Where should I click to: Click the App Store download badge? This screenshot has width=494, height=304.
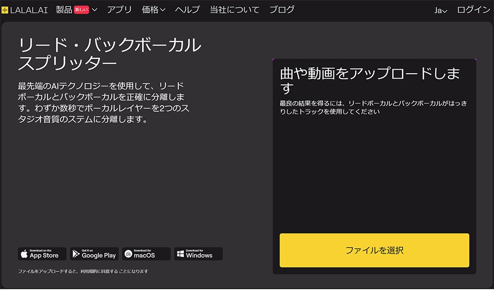(41, 254)
